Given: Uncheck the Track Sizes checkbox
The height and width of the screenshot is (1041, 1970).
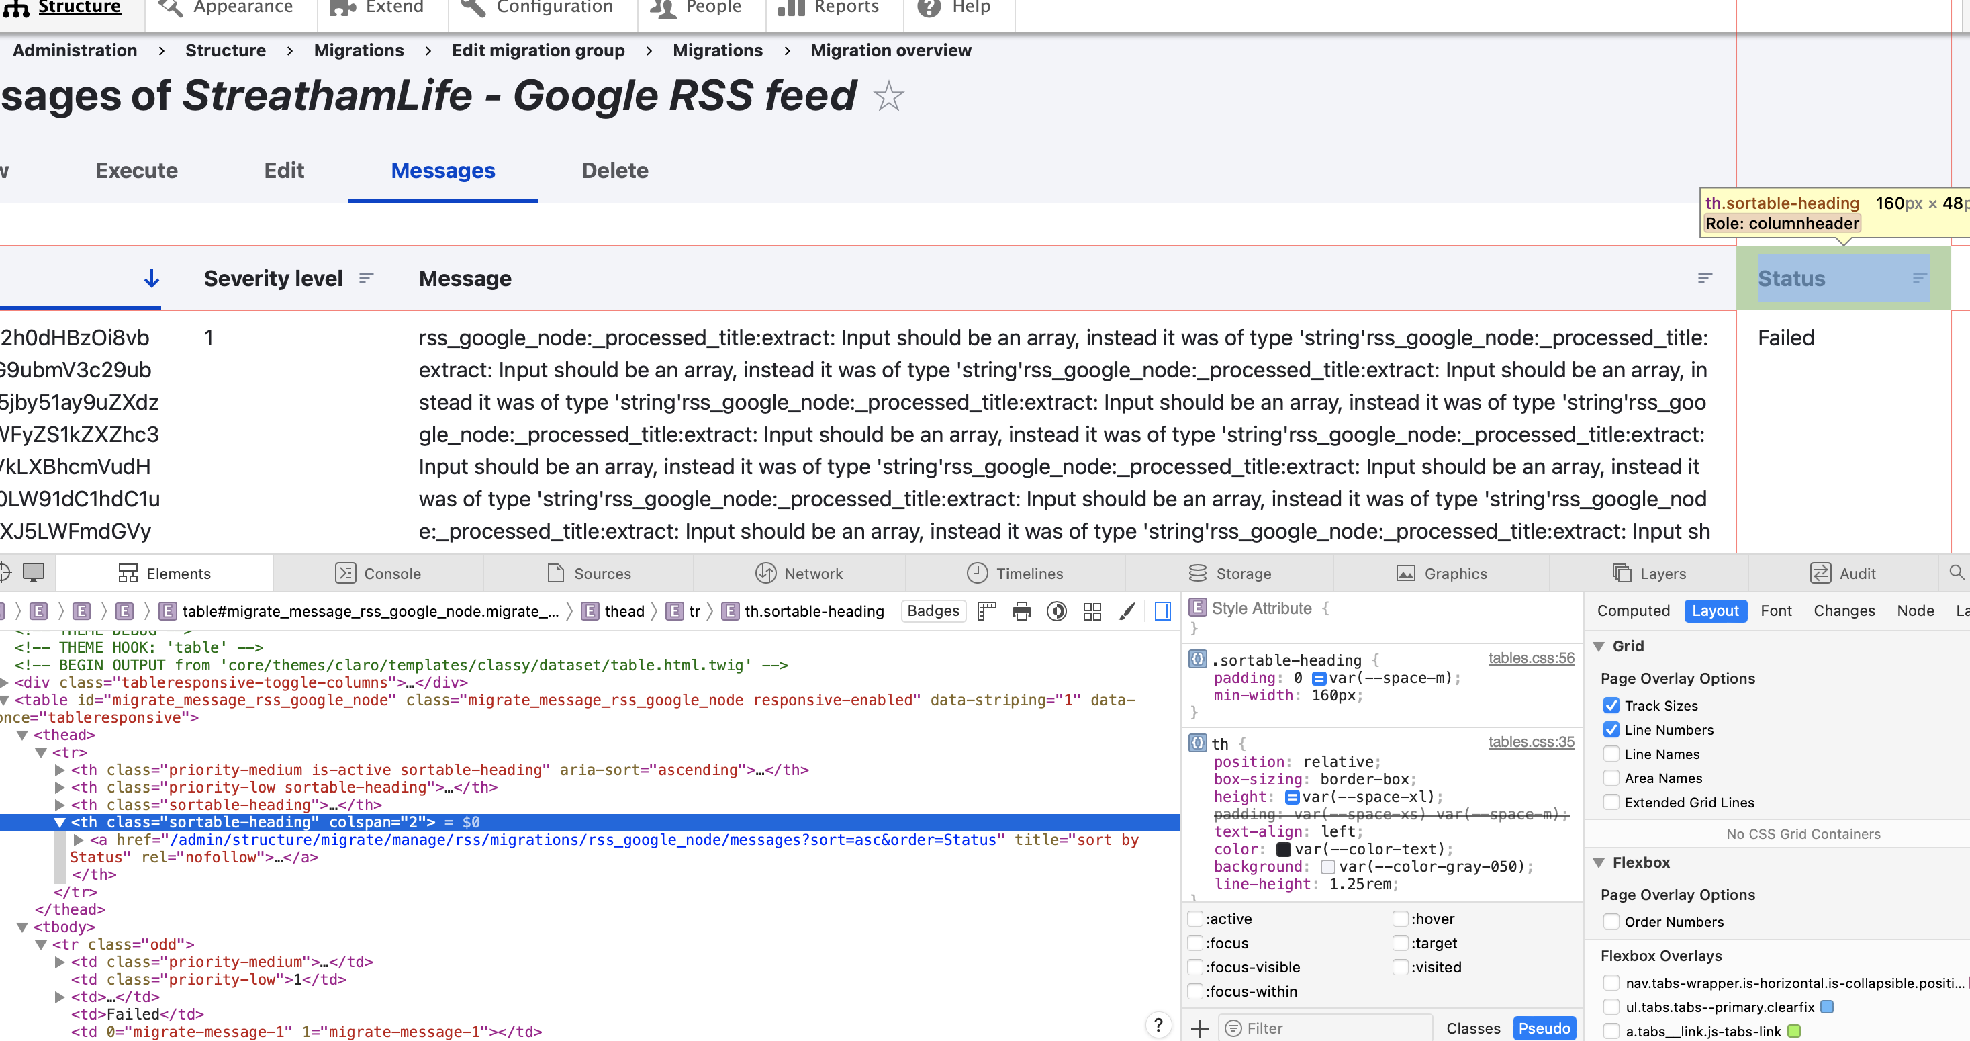Looking at the screenshot, I should point(1611,705).
